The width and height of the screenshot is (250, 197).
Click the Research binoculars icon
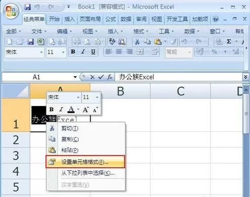coord(122,41)
